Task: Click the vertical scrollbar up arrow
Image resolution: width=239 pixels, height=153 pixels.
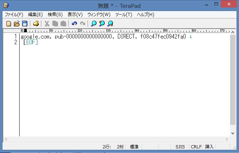Action: [233, 32]
